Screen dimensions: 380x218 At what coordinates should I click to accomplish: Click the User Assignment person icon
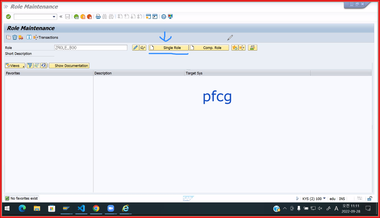252,48
